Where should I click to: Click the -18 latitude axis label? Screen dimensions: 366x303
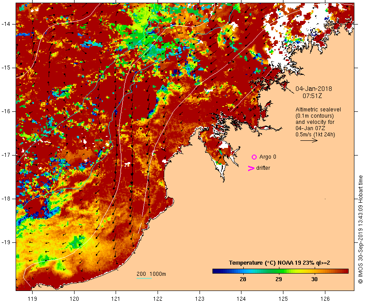tap(5, 199)
